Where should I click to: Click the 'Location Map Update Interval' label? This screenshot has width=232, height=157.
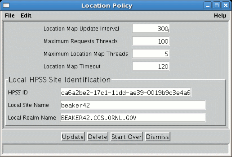[81, 29]
